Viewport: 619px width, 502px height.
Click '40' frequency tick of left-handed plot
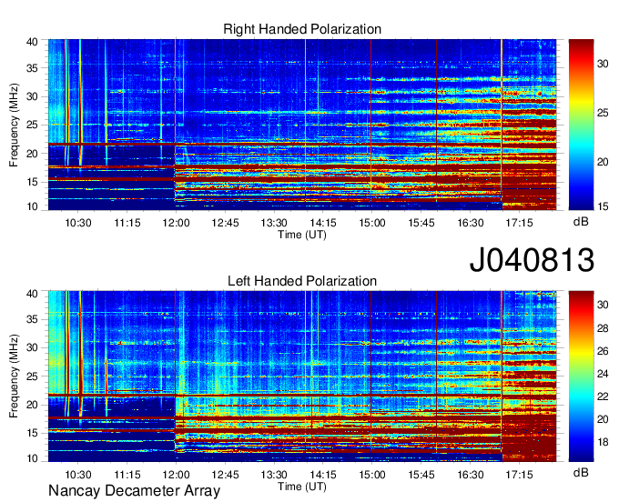(32, 294)
